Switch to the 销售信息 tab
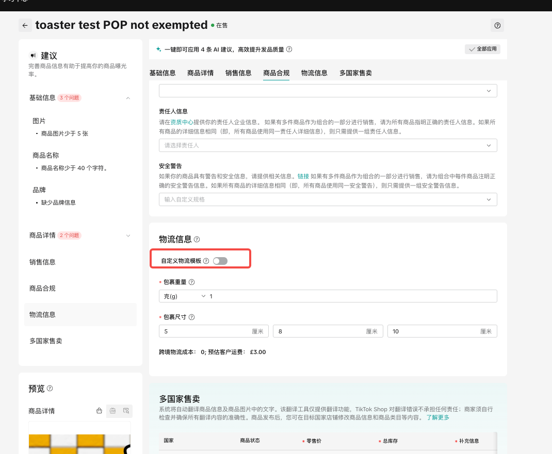This screenshot has width=552, height=454. pyautogui.click(x=238, y=73)
